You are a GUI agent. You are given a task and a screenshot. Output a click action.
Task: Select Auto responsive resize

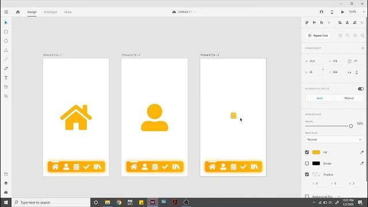coord(320,98)
